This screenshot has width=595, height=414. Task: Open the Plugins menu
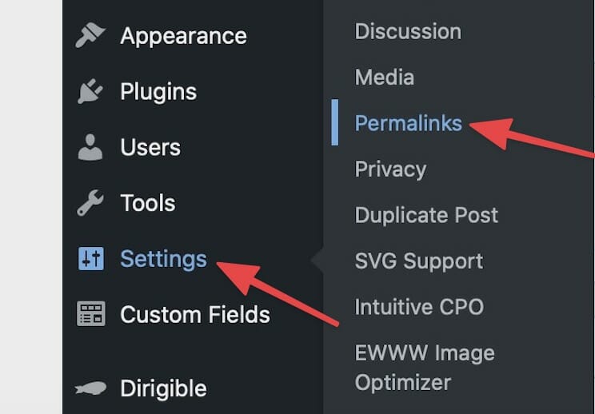[158, 92]
